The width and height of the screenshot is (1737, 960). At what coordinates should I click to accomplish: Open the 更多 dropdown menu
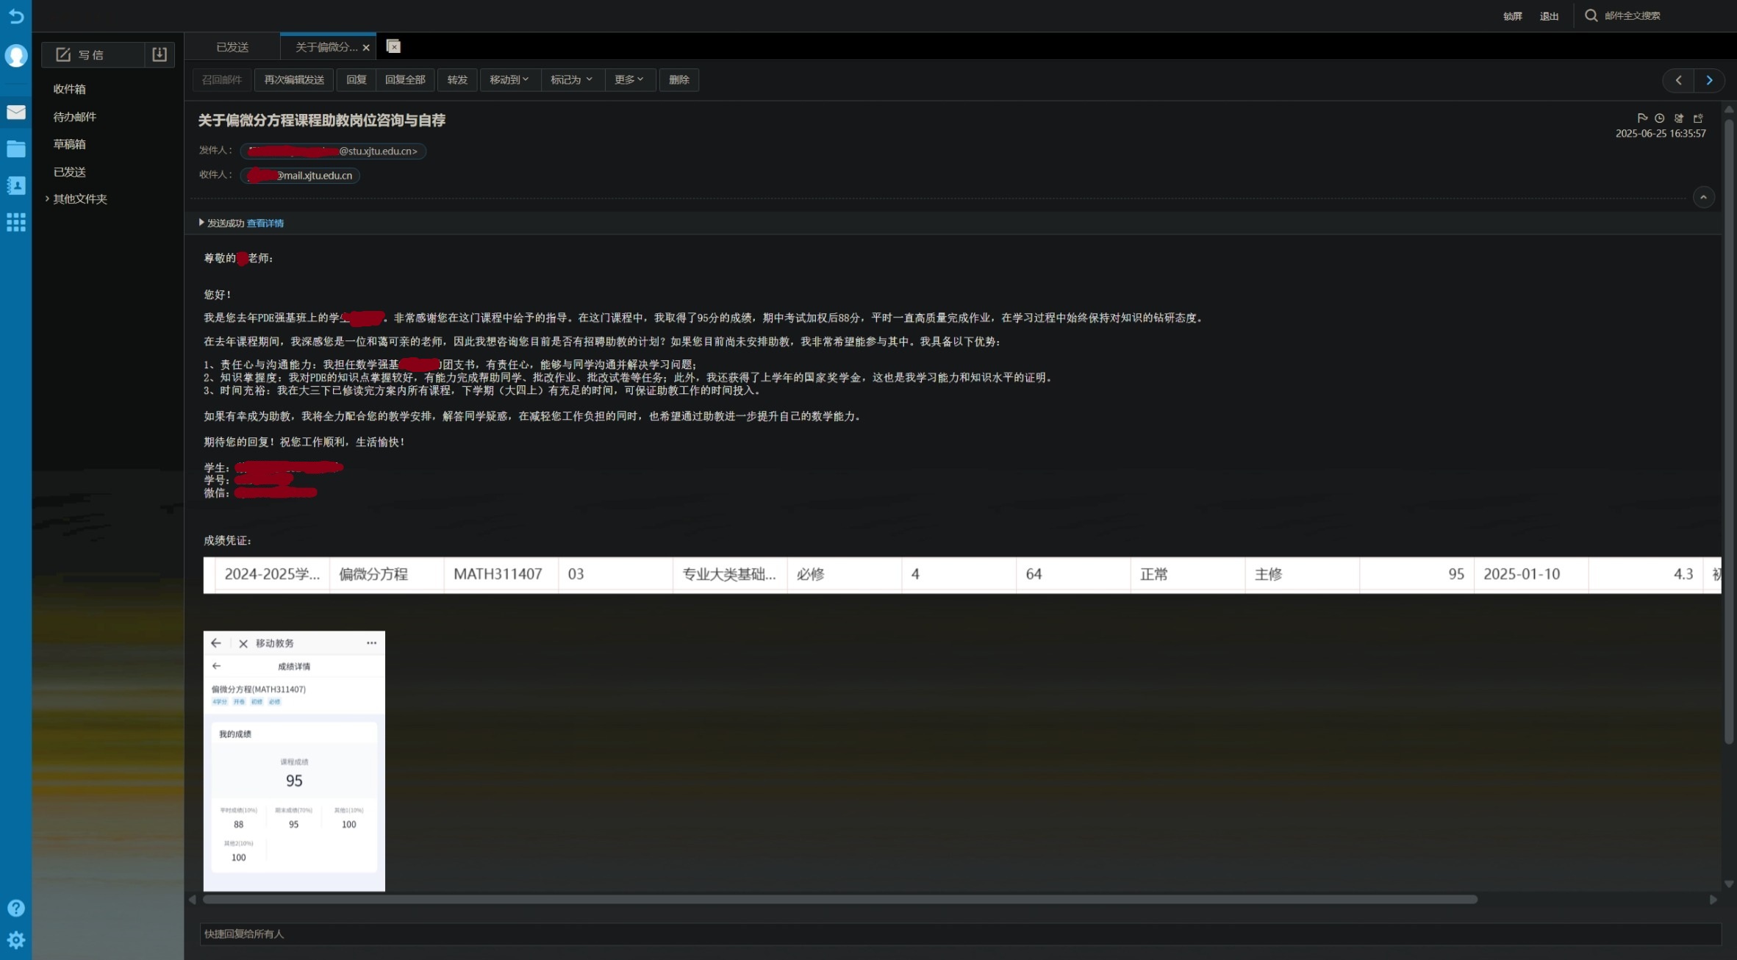628,79
